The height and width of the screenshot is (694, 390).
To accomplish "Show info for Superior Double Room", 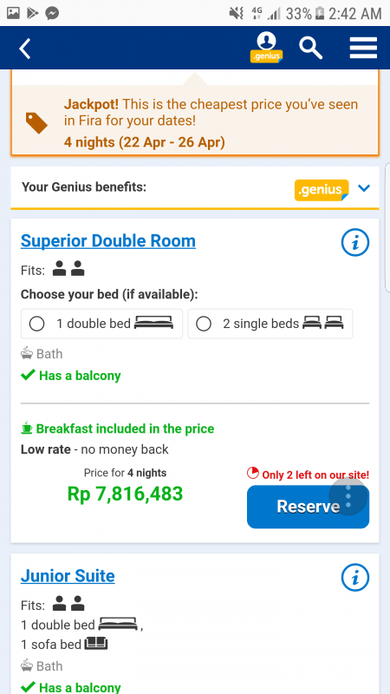I will [355, 243].
